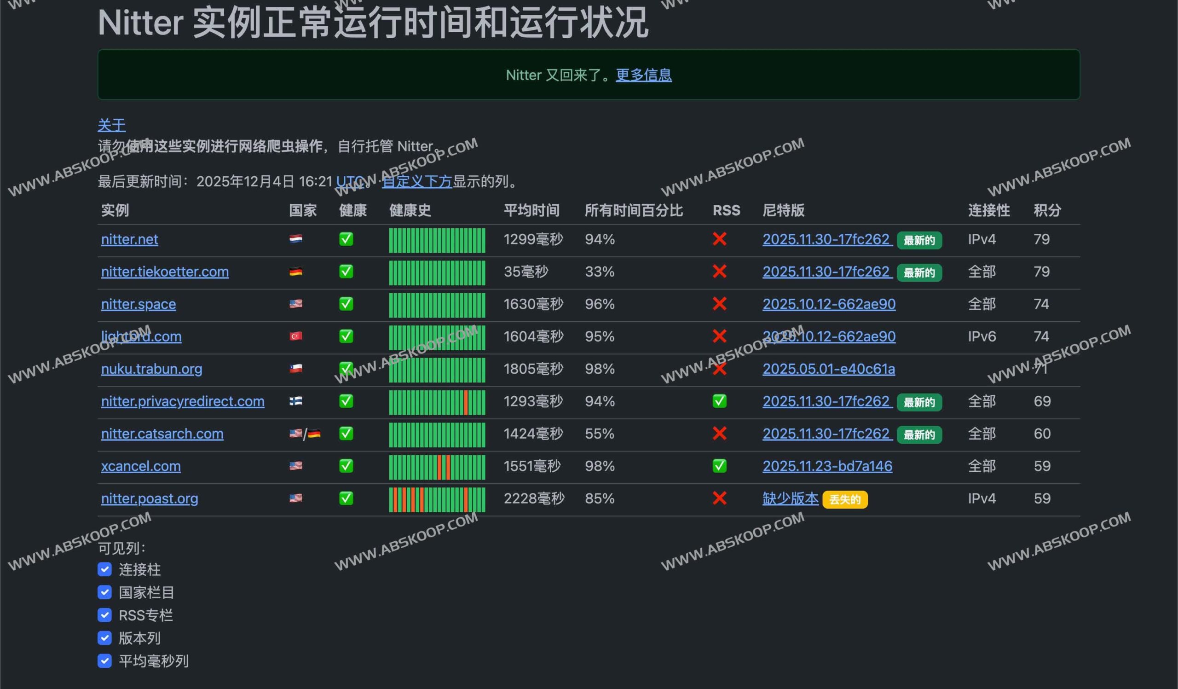Click the 关于 link
The image size is (1178, 689).
pos(111,125)
